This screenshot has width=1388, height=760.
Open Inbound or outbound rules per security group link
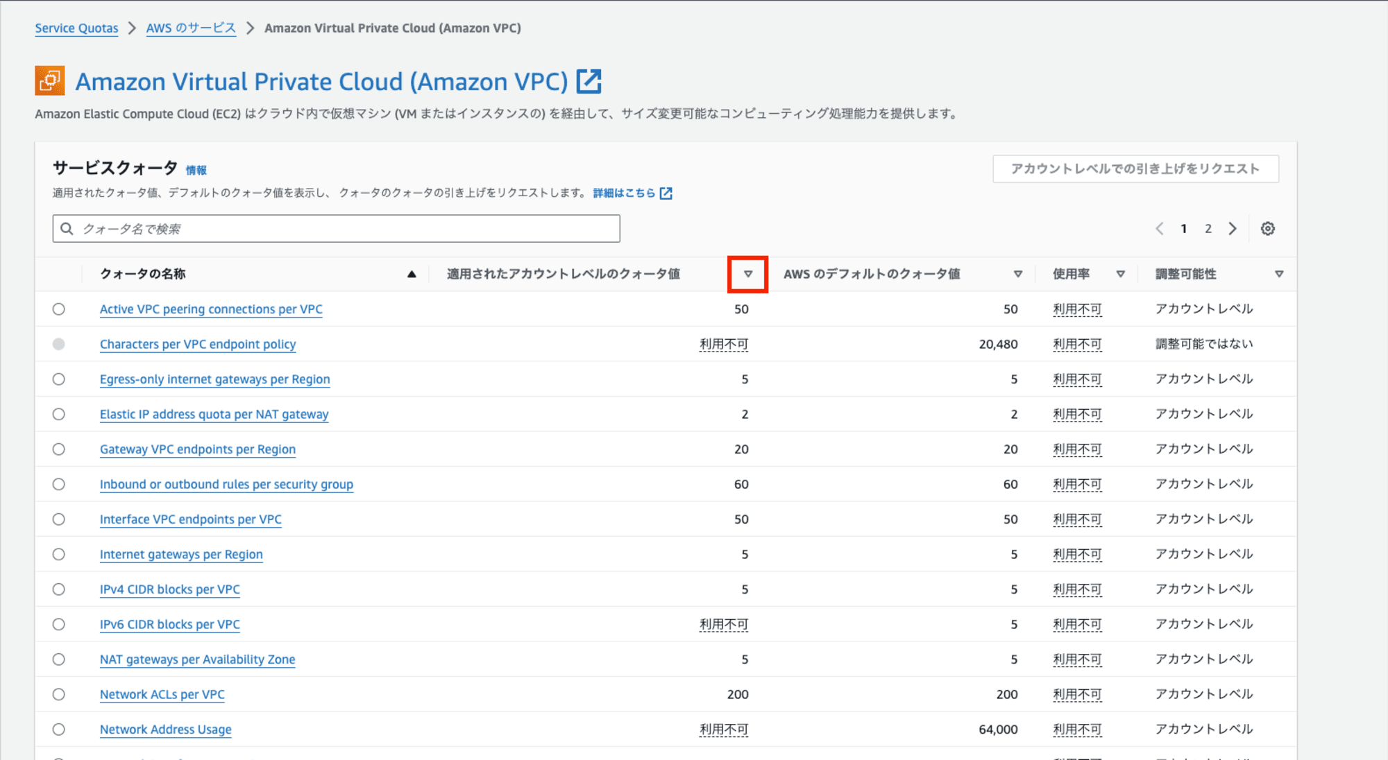[226, 484]
